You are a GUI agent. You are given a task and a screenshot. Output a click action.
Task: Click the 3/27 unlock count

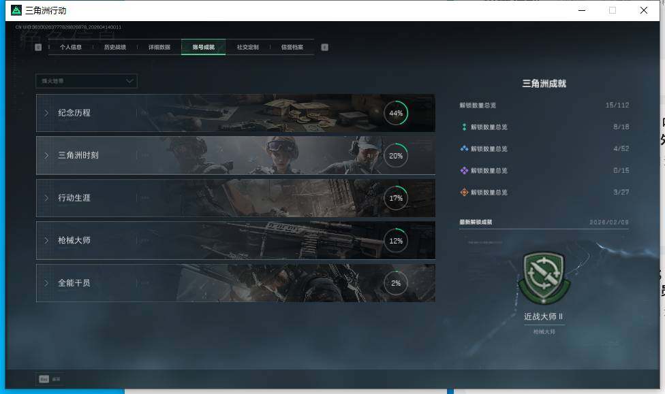[x=621, y=192]
